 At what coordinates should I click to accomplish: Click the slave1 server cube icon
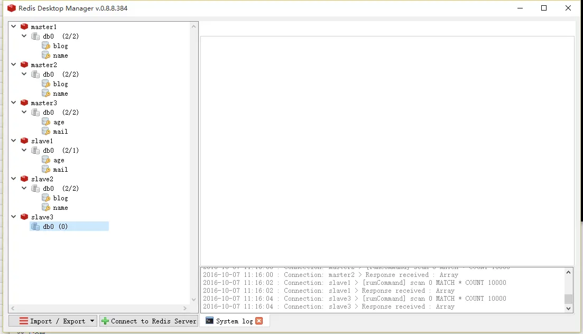[x=24, y=141]
